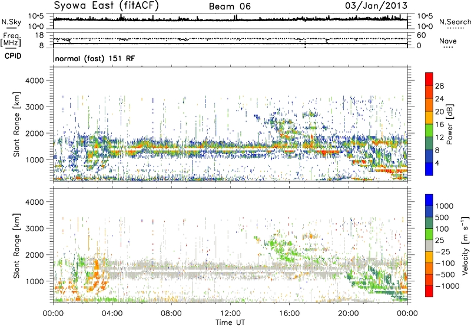Screen dimensions: 471x326
Task: Click the gray segment of the velocity colorbar
Action: tap(429, 246)
